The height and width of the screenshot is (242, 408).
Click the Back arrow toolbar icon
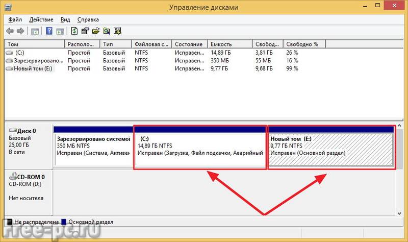[10, 31]
